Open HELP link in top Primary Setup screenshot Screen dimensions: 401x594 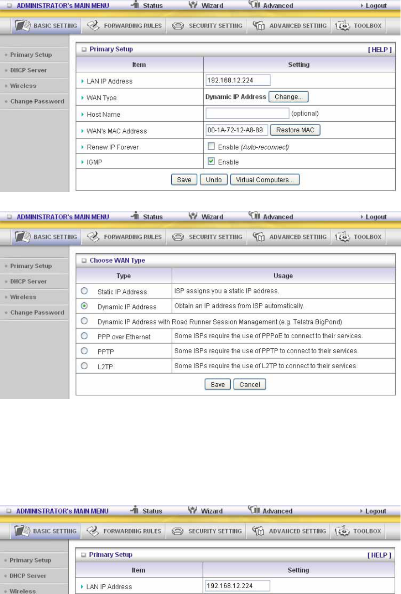coord(380,49)
